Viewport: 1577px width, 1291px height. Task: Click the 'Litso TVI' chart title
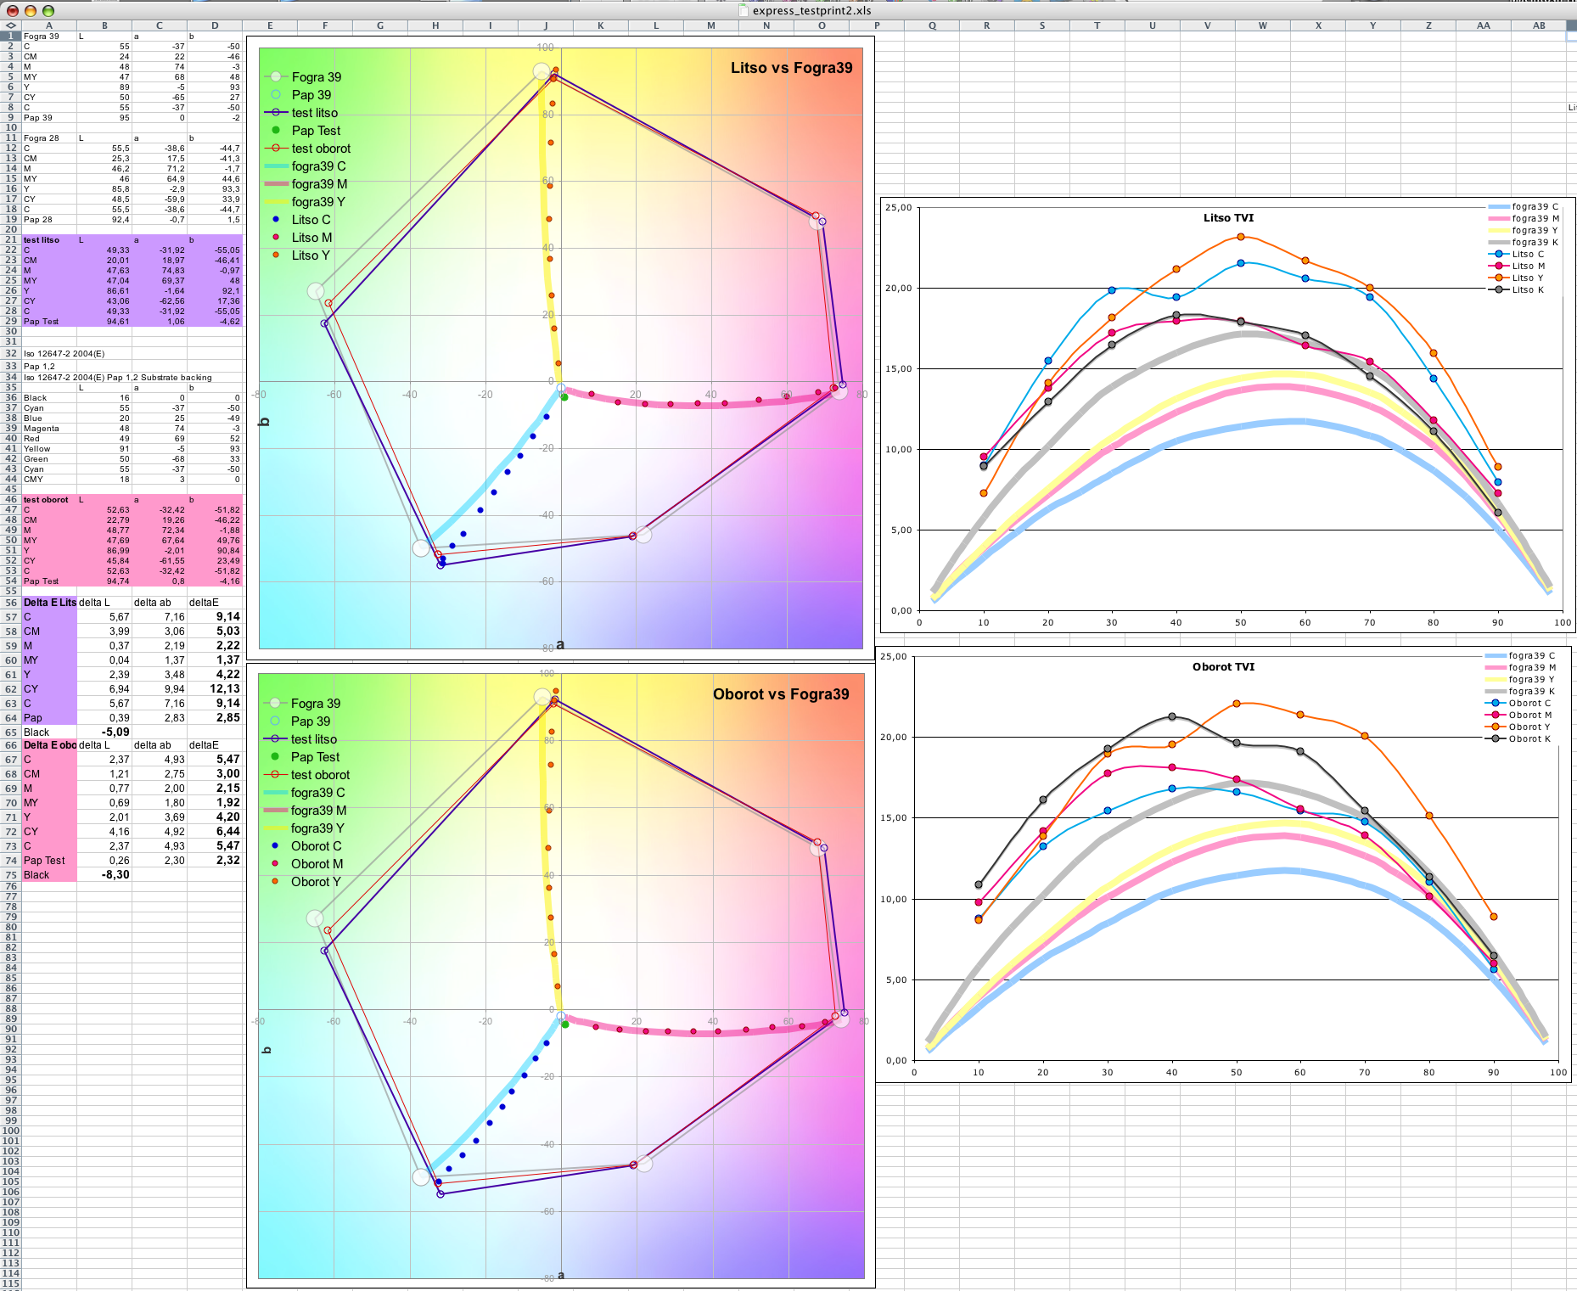(x=1228, y=217)
